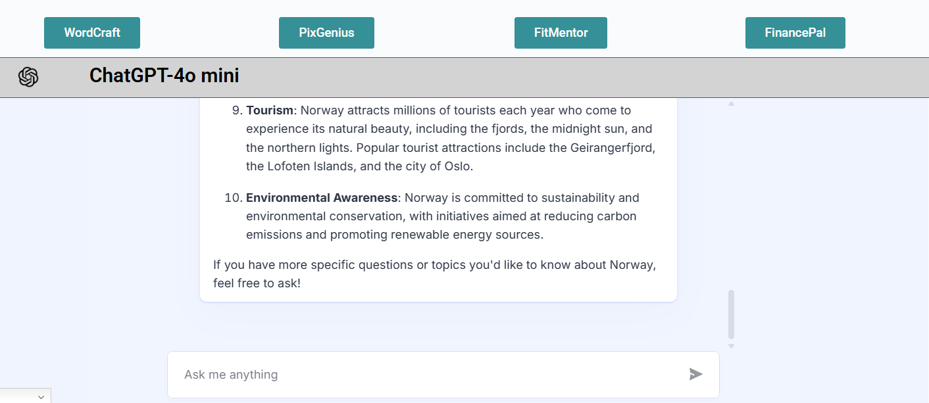
Task: Click the bold 'Tourism' heading
Action: point(270,110)
